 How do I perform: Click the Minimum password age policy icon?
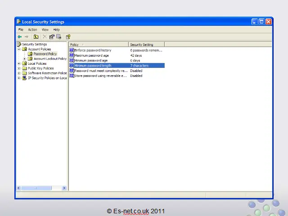click(72, 60)
